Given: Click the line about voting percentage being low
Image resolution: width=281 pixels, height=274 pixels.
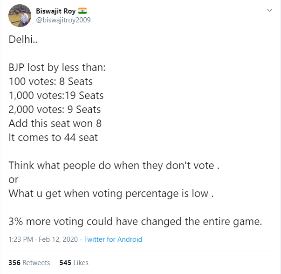Looking at the screenshot, I should coord(111,193).
